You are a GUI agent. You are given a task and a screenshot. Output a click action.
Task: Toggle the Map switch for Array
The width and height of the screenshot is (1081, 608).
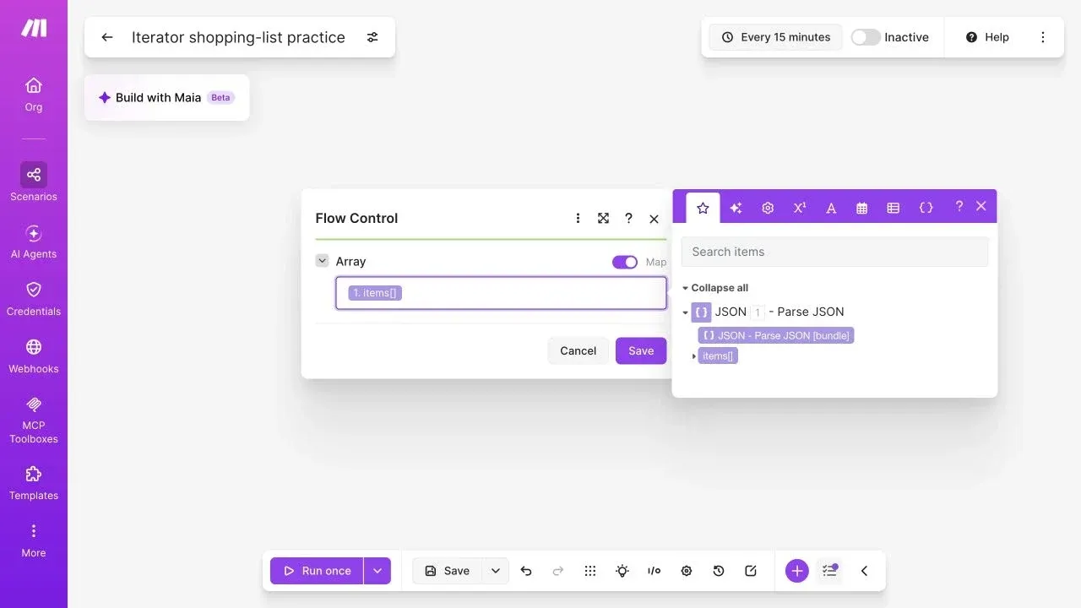625,262
